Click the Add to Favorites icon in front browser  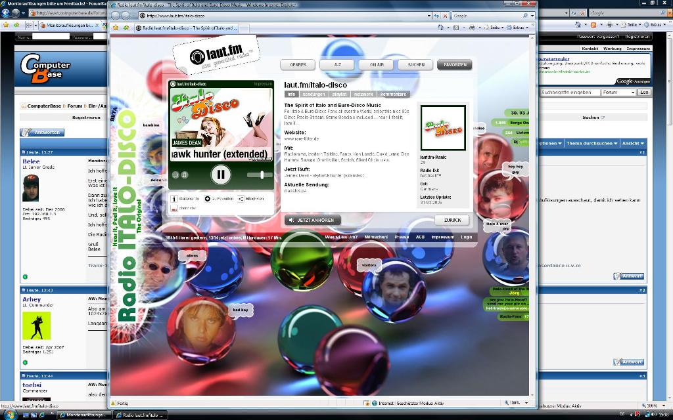(x=126, y=28)
